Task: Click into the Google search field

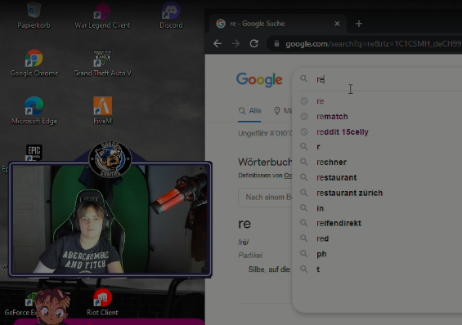Action: click(389, 79)
